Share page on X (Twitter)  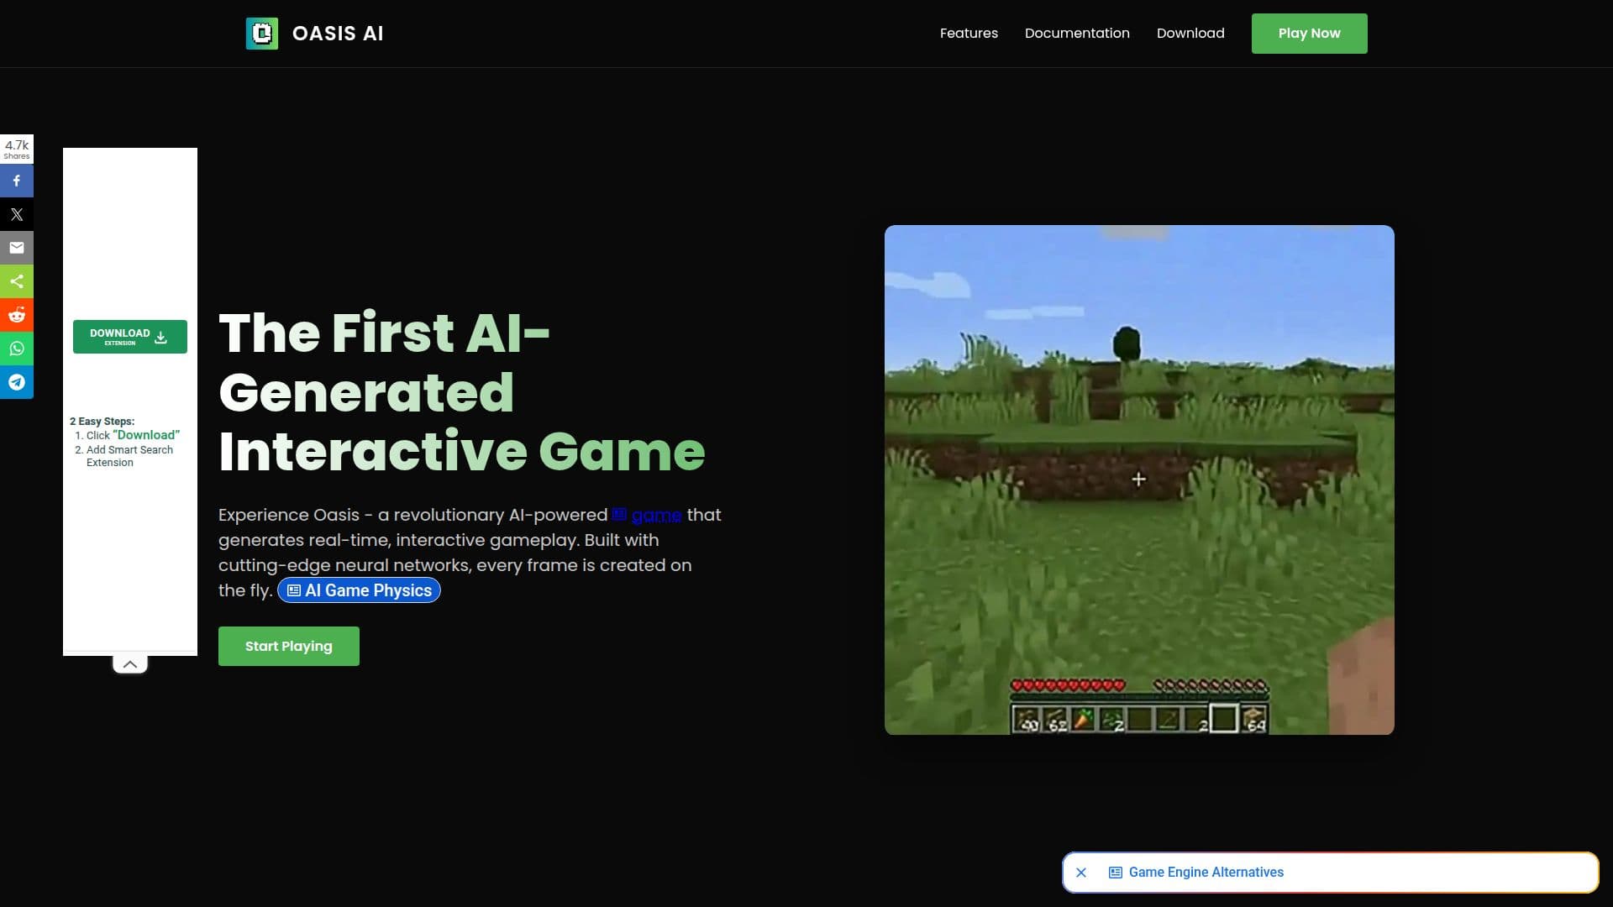(x=17, y=214)
